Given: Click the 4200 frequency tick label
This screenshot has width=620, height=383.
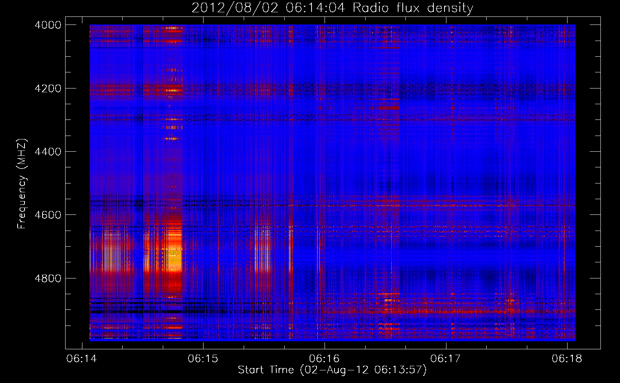Looking at the screenshot, I should tap(48, 88).
